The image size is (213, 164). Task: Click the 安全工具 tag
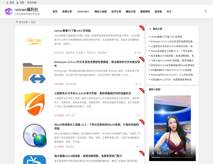click(70, 115)
